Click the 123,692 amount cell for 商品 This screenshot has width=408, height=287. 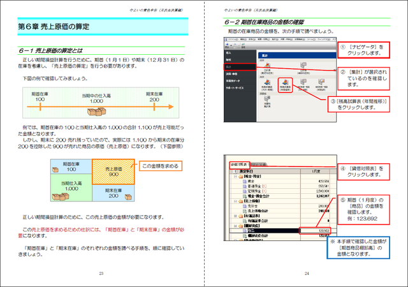click(x=315, y=231)
